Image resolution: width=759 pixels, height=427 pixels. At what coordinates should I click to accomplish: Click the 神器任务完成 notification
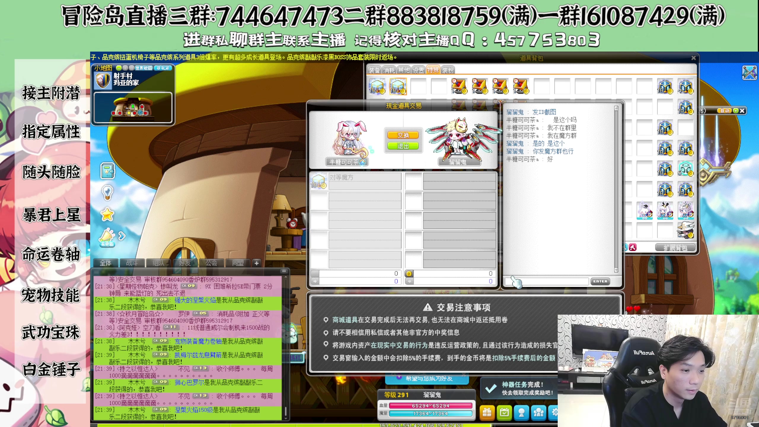pyautogui.click(x=519, y=388)
